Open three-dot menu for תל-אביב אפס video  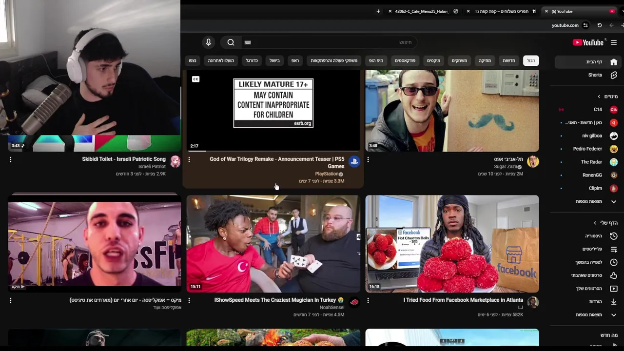(368, 159)
